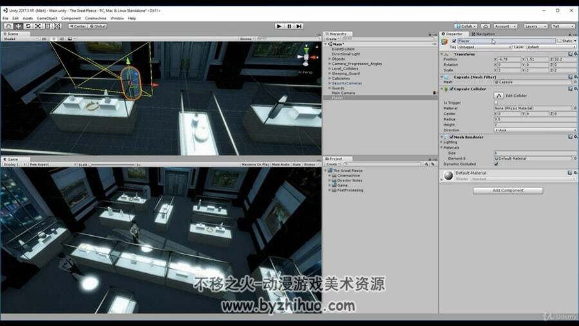Open Transform component gear settings
The height and width of the screenshot is (326, 579).
point(575,54)
